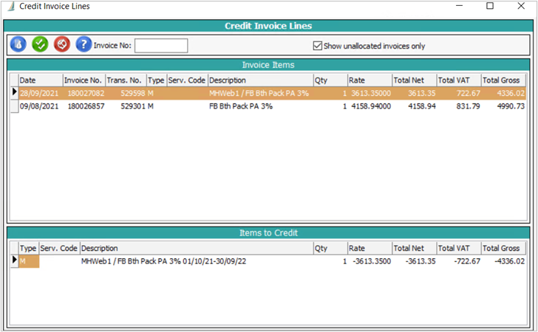538x332 pixels.
Task: Click total gross value 4336.02
Action: tap(511, 93)
